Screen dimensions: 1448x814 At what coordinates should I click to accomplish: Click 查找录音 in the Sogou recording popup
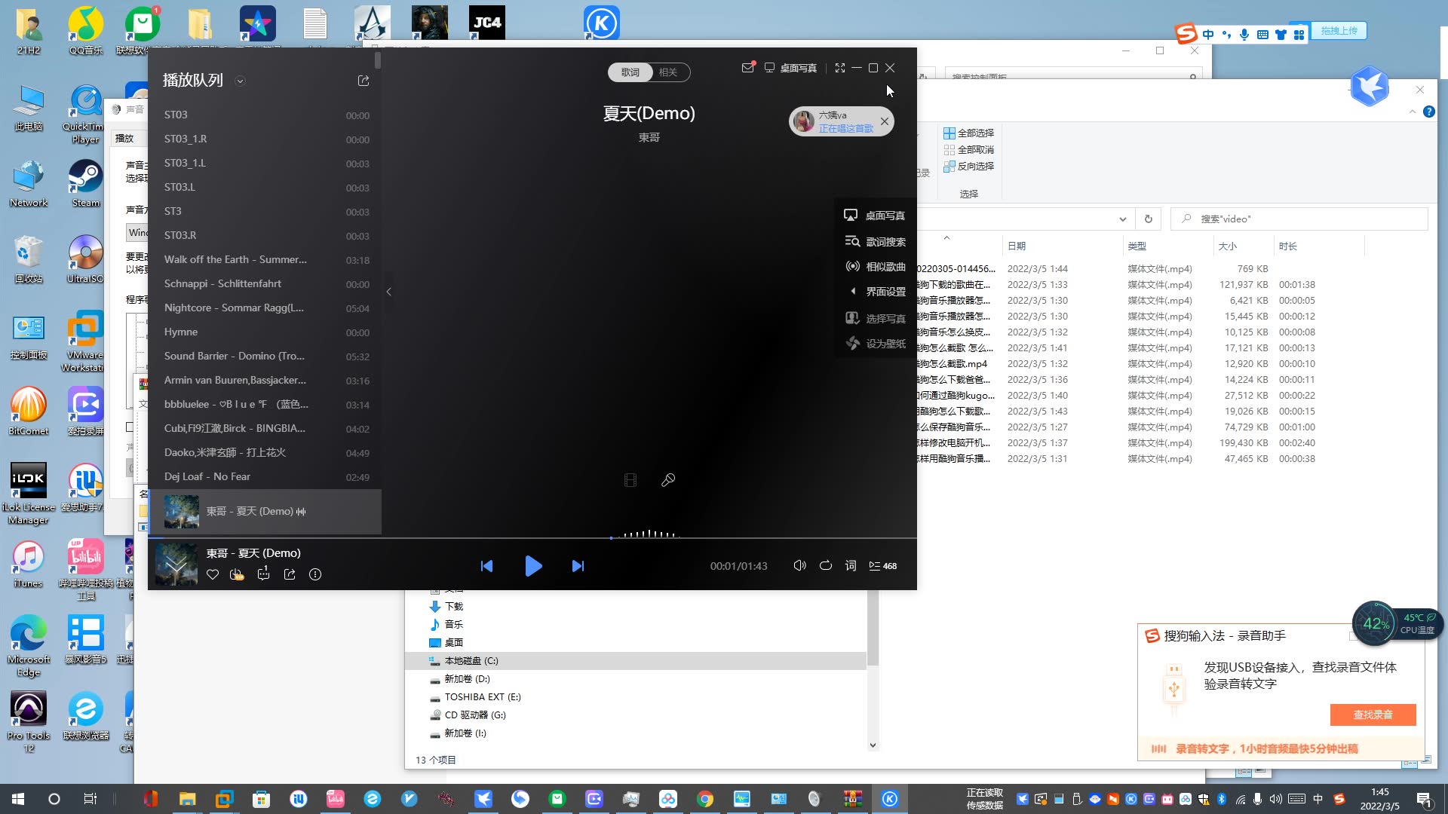[x=1373, y=715]
